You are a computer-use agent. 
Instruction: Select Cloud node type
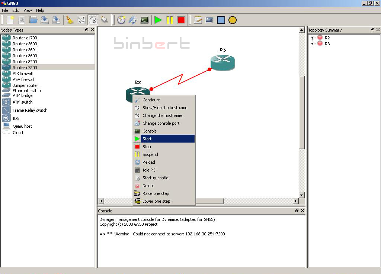pyautogui.click(x=48, y=133)
